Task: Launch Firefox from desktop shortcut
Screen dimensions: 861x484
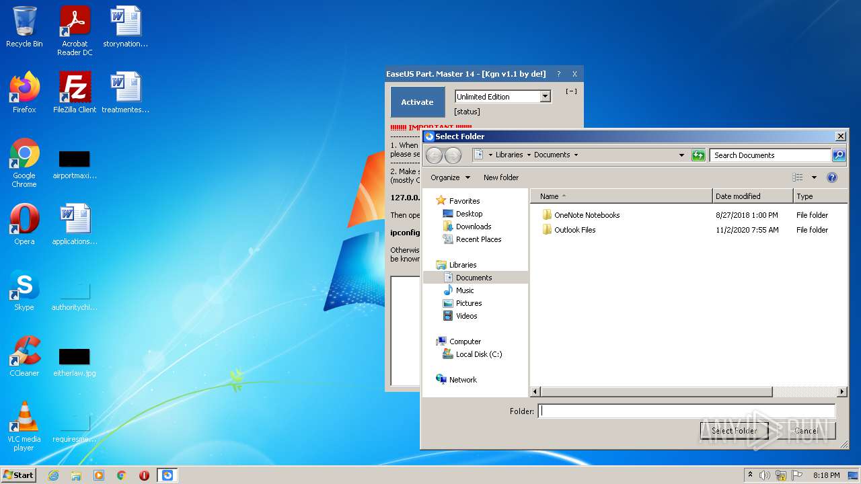Action: point(24,93)
